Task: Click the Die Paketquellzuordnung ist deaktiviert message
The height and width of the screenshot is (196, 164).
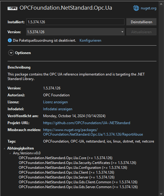Action: [x=44, y=40]
